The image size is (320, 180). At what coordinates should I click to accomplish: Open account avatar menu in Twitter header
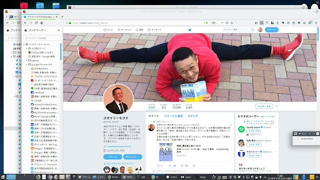(x=260, y=30)
